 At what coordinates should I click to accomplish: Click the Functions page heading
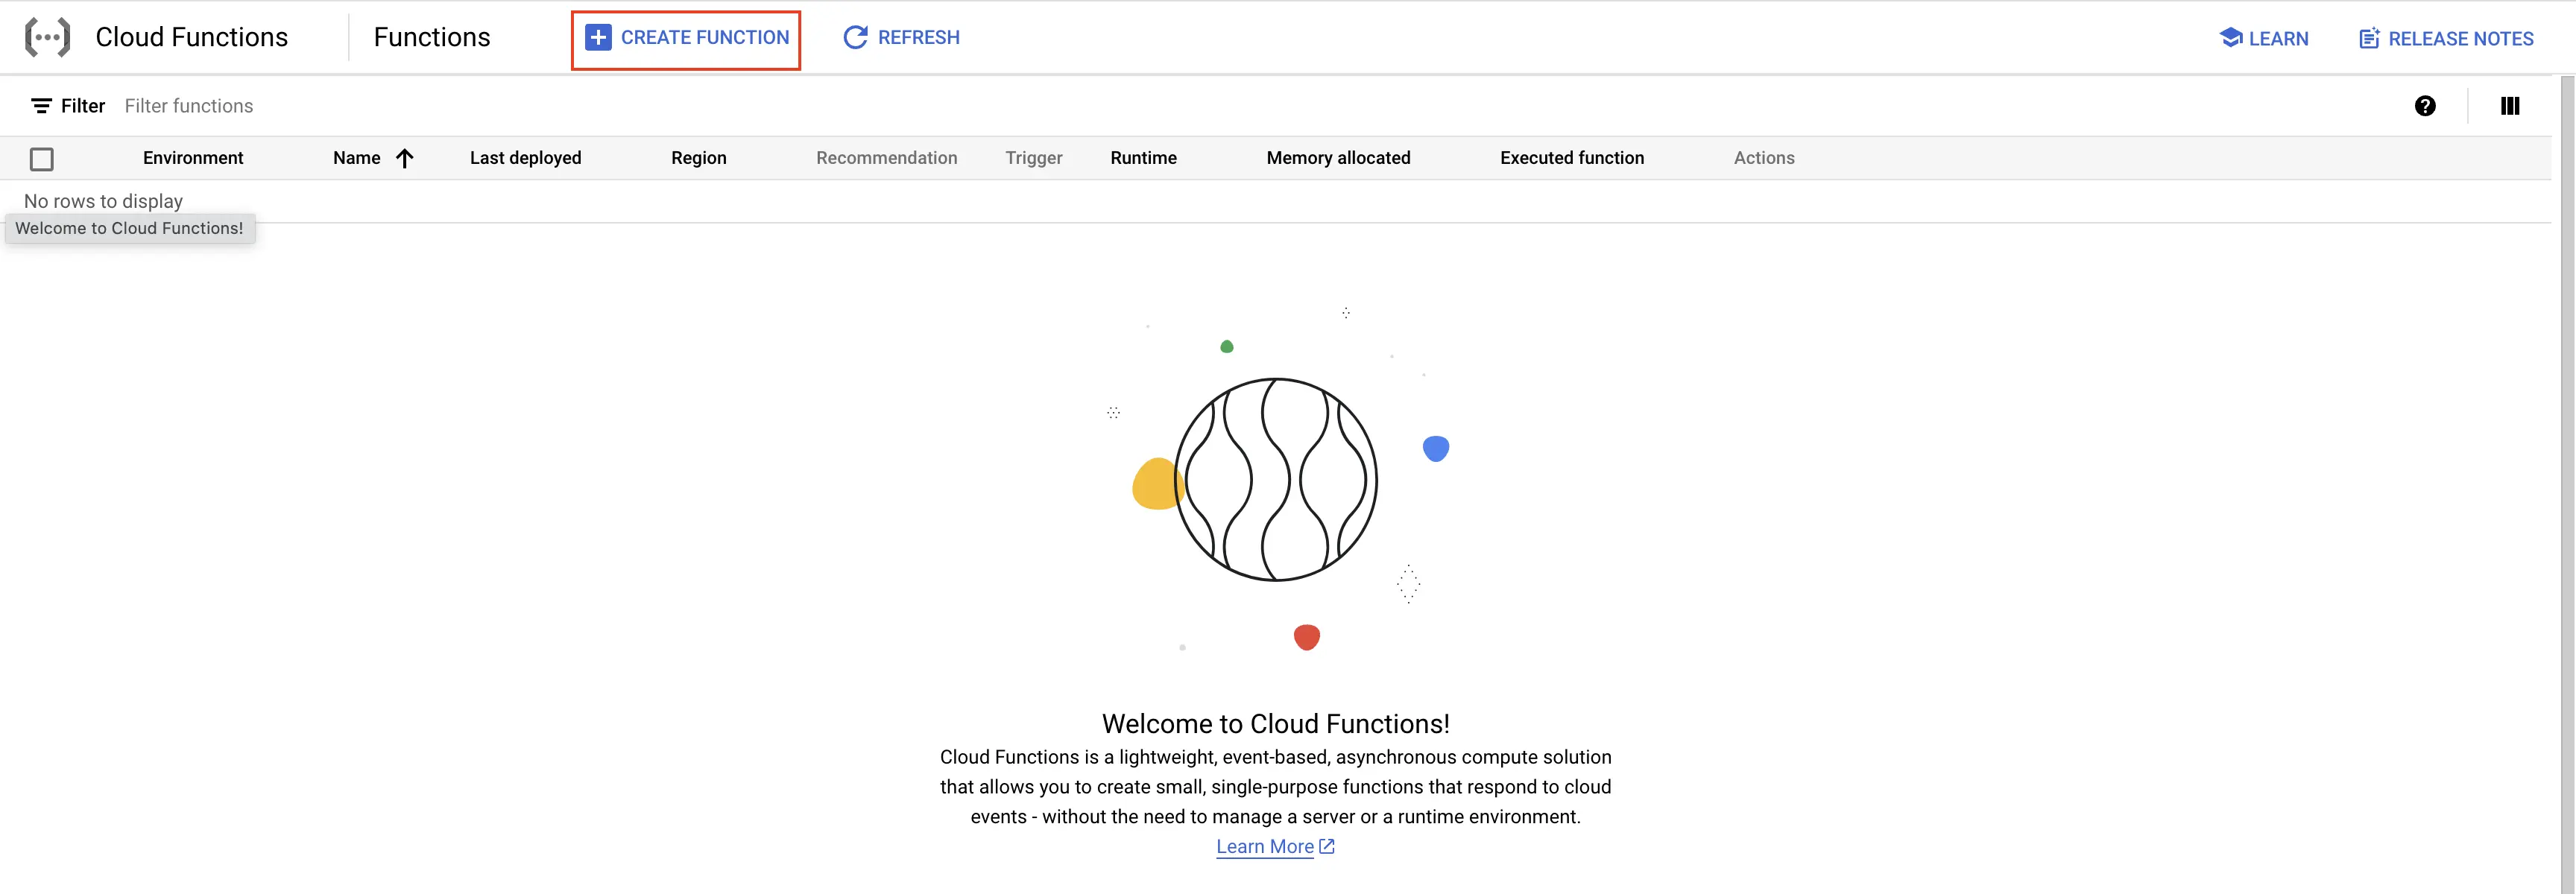pos(432,37)
